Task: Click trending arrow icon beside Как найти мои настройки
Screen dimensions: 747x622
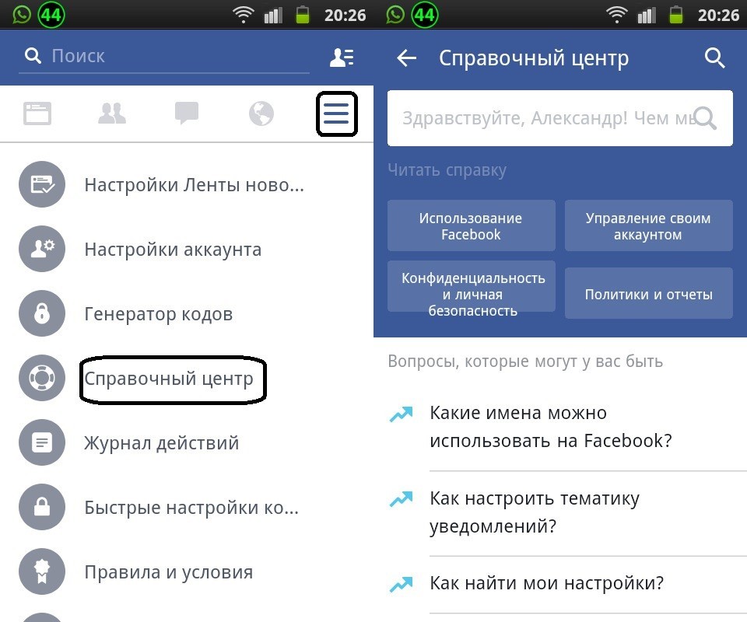Action: click(x=401, y=585)
